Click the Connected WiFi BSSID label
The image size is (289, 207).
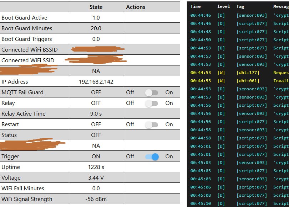30,49
